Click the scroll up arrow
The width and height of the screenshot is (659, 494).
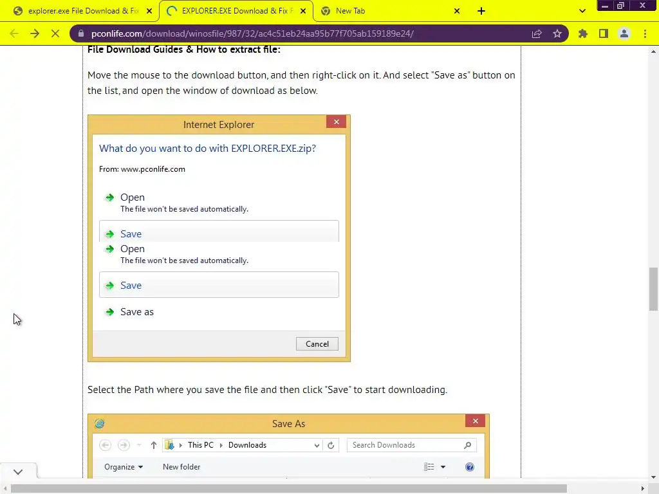point(653,51)
